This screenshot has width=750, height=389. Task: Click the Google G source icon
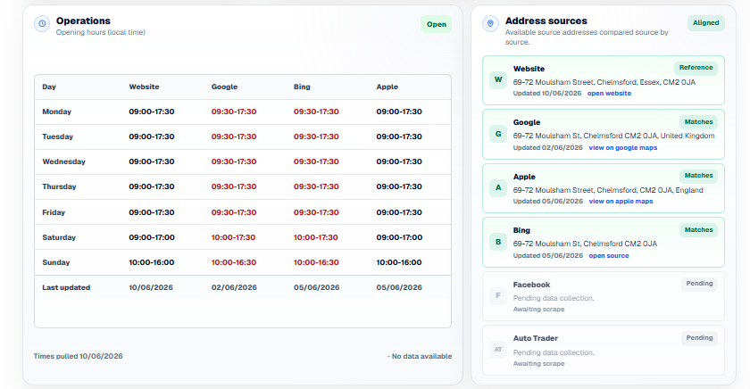pyautogui.click(x=498, y=134)
